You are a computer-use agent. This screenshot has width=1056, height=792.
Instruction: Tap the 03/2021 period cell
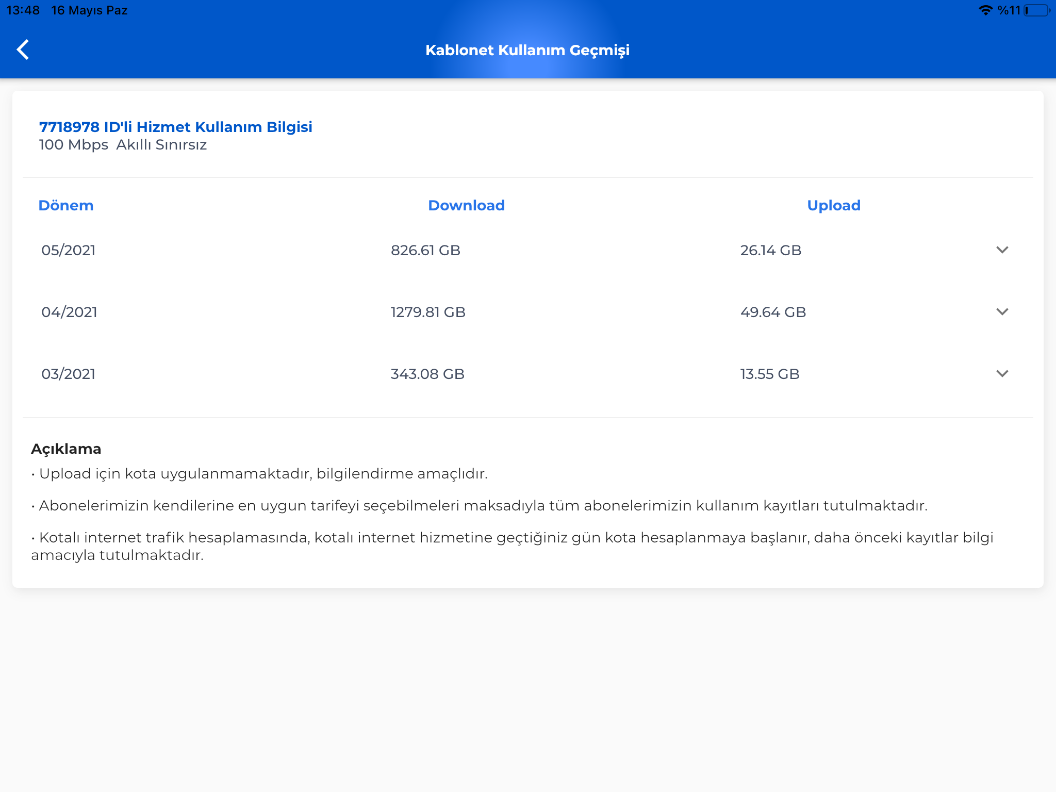tap(69, 374)
